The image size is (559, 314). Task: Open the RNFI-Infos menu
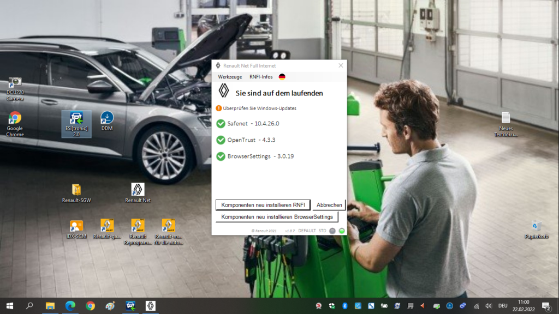tap(261, 77)
